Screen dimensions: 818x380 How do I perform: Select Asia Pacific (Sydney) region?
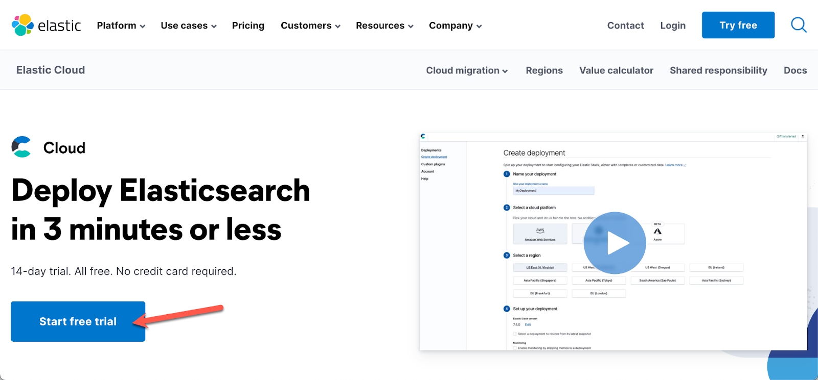point(716,281)
